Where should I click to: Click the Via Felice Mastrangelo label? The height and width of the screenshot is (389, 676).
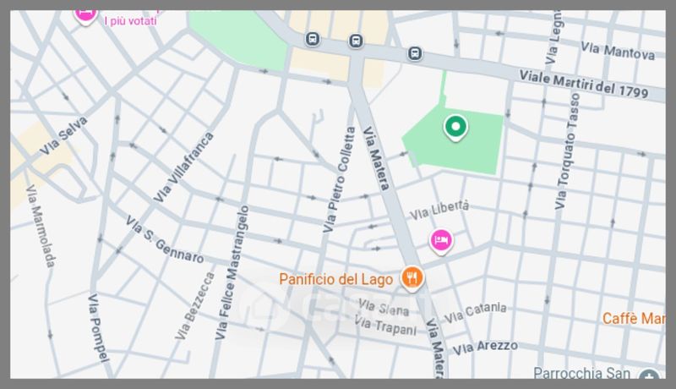tap(232, 272)
